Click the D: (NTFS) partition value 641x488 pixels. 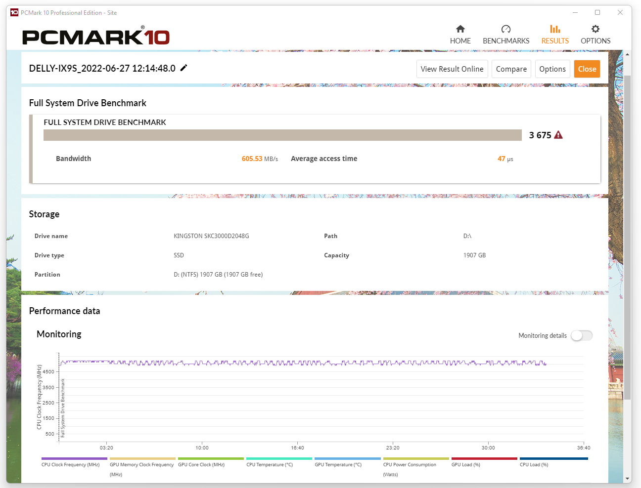pos(218,275)
